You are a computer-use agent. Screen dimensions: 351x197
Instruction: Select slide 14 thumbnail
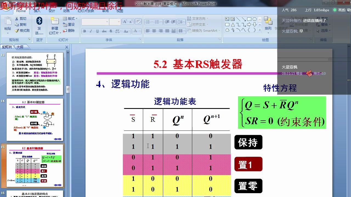coord(35,120)
